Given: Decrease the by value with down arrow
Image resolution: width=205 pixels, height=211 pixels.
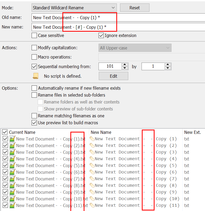Looking at the screenshot, I should (168, 68).
